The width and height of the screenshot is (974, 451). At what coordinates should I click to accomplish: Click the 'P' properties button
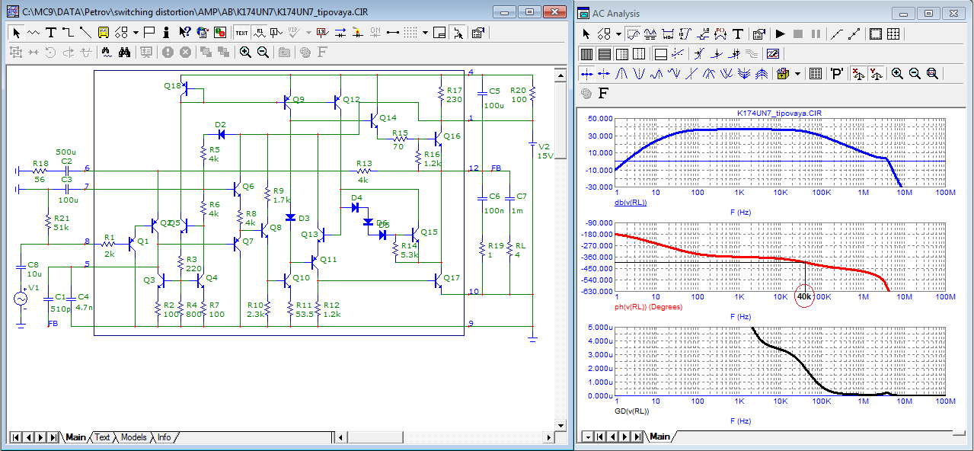tap(836, 74)
